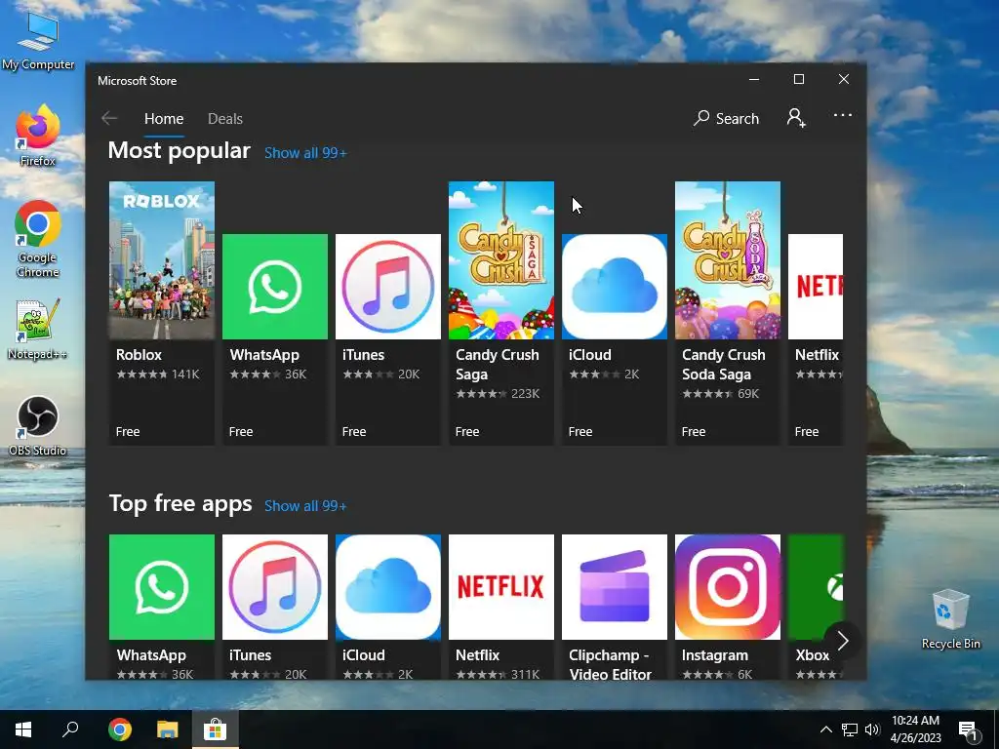Open File Explorer from the taskbar
Image resolution: width=999 pixels, height=749 pixels.
coord(168,729)
